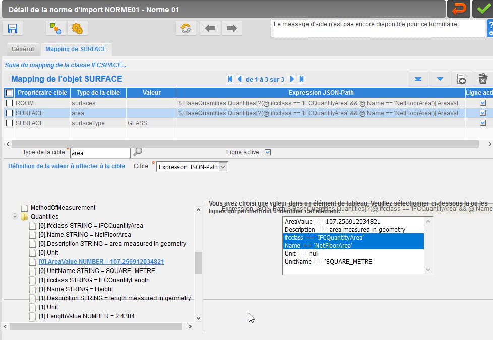Switch to the Général tab
This screenshot has height=340, width=493.
23,49
